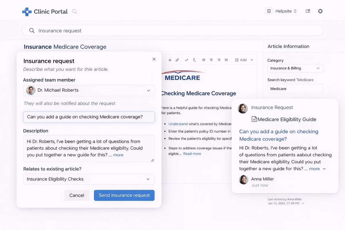Toggle superscript formatting icon
Screen dimensions: 345x230
point(186,60)
